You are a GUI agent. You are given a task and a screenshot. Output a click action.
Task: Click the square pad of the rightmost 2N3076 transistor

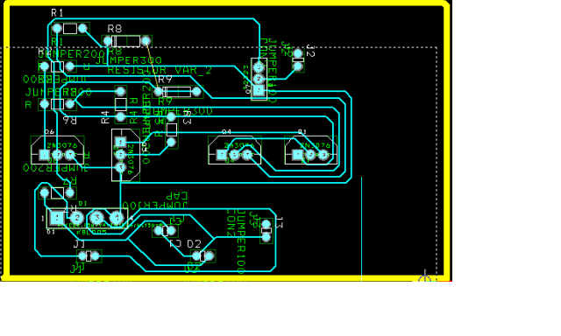[298, 155]
